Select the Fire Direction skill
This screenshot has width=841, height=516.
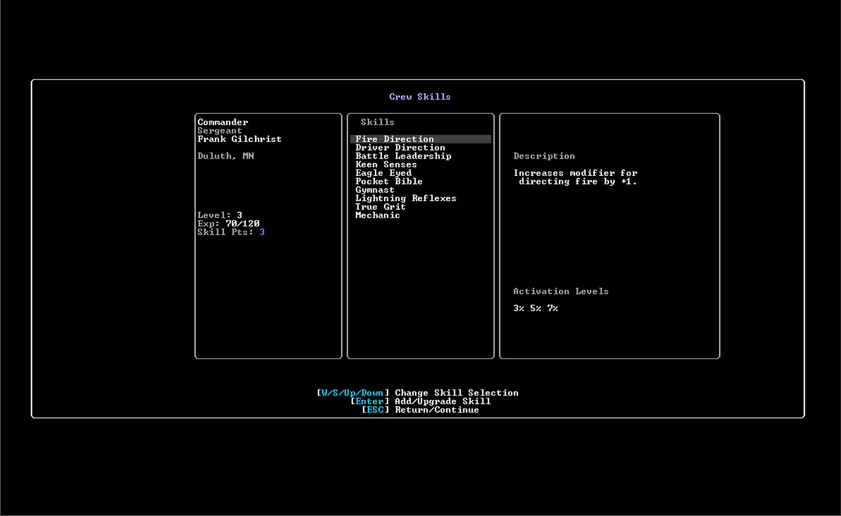click(421, 139)
